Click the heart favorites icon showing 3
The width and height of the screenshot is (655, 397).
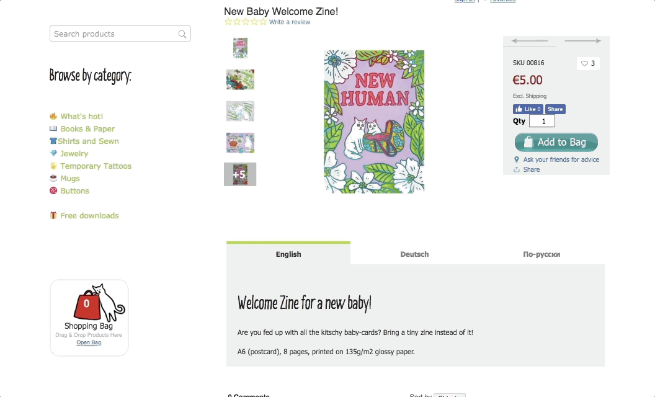click(588, 63)
